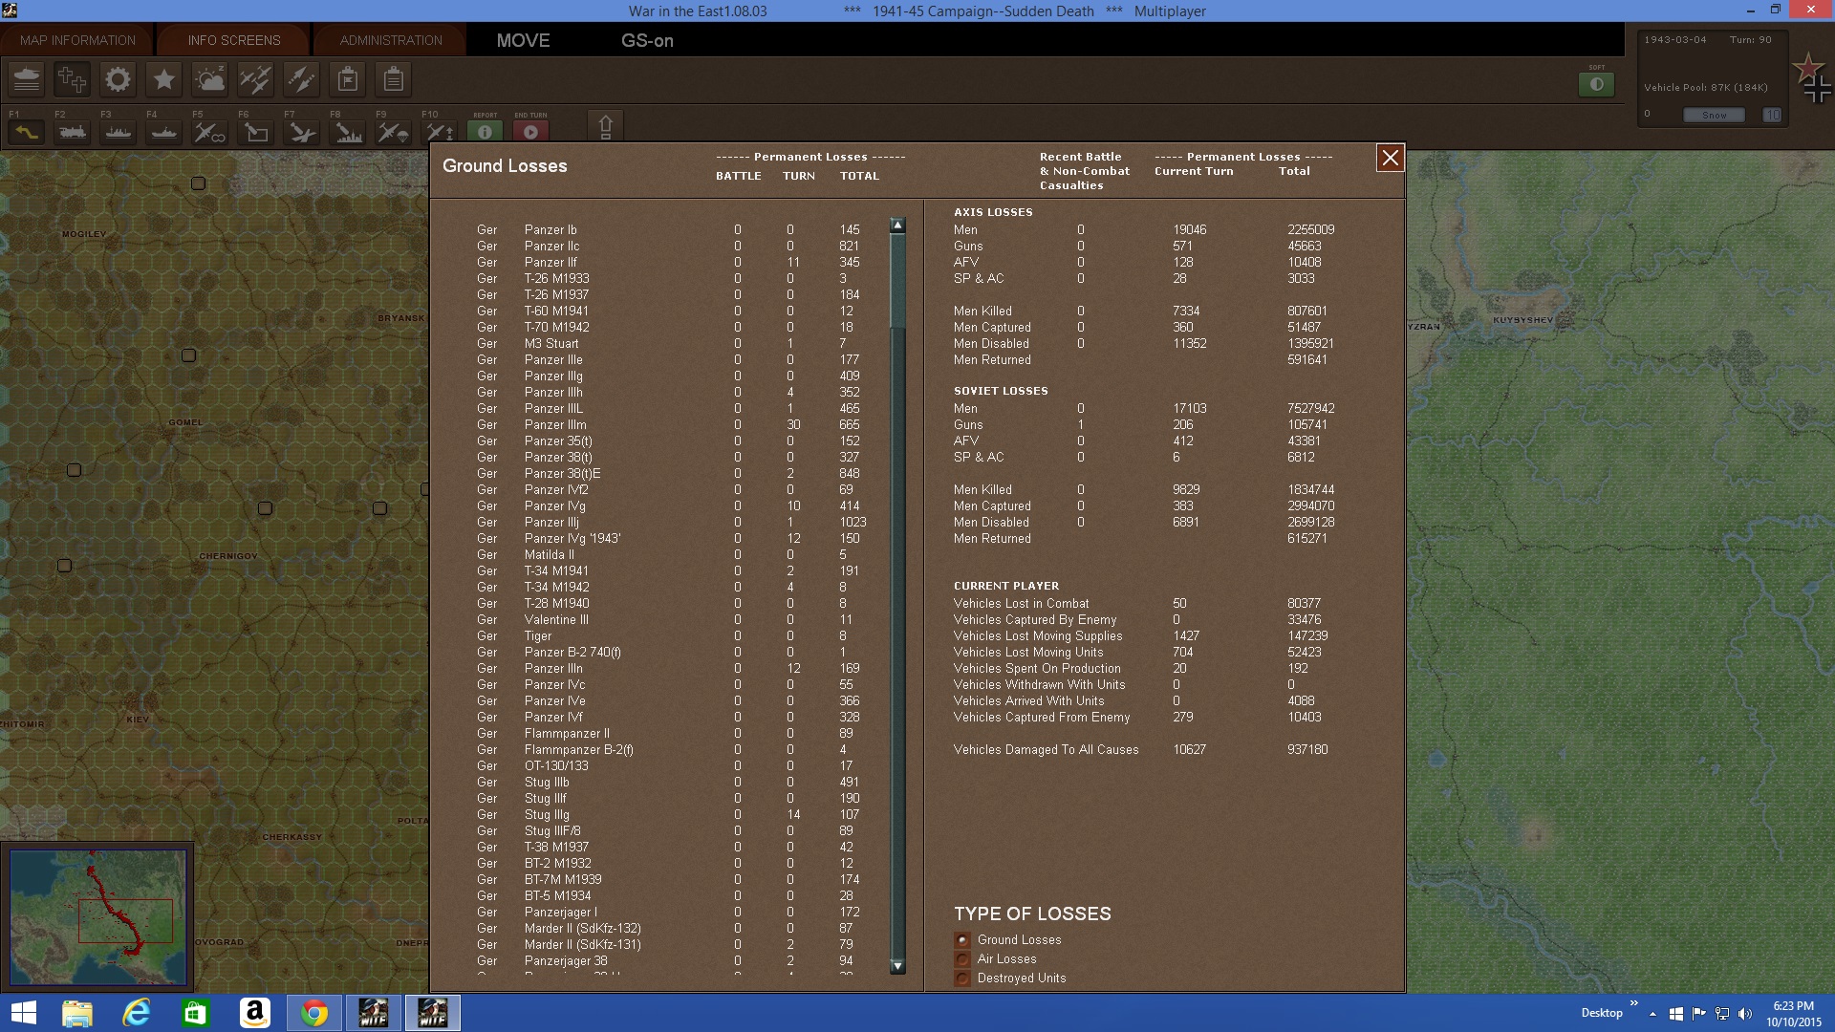Open the weather sun-cloud icon
The image size is (1835, 1032).
coord(209,79)
